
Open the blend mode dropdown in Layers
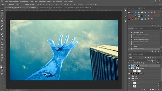(138, 60)
